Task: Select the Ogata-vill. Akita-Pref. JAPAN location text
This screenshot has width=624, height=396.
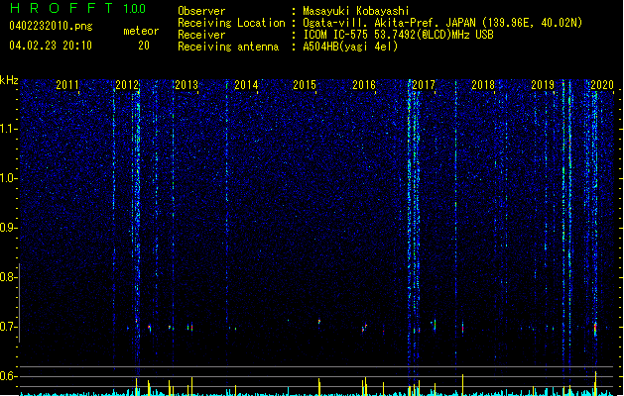Action: (442, 23)
